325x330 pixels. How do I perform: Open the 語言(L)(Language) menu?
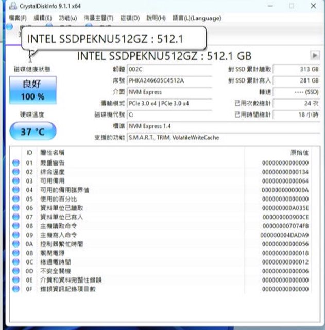(x=197, y=18)
